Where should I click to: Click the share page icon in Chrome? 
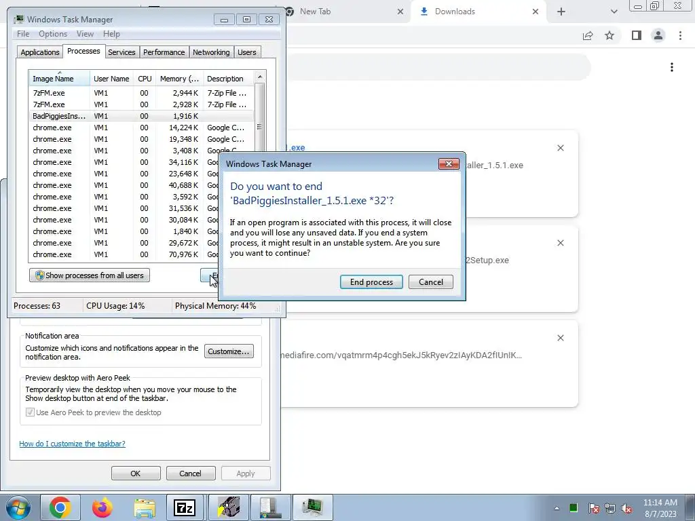588,35
